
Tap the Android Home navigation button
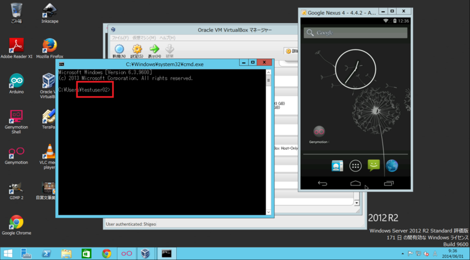click(x=355, y=183)
